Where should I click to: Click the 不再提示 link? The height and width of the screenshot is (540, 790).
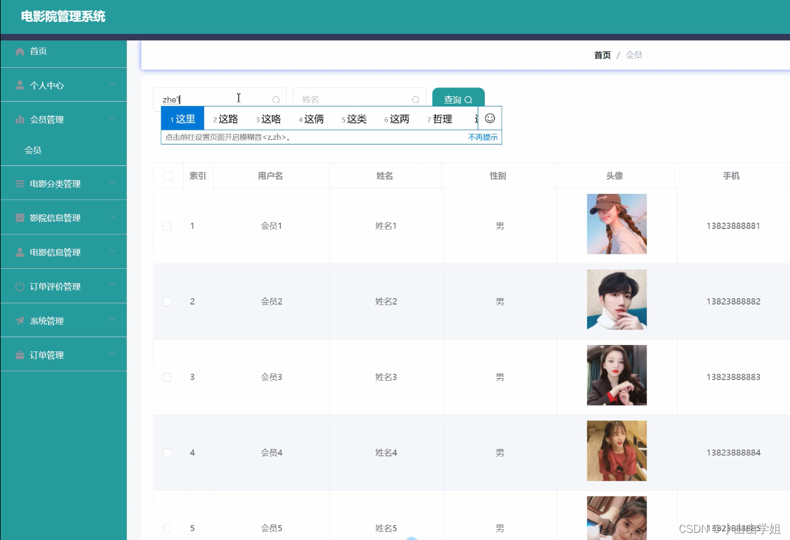click(x=483, y=137)
